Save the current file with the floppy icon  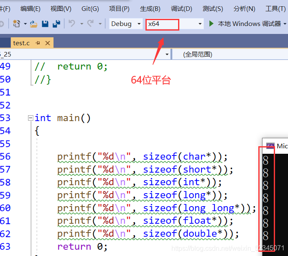45,24
